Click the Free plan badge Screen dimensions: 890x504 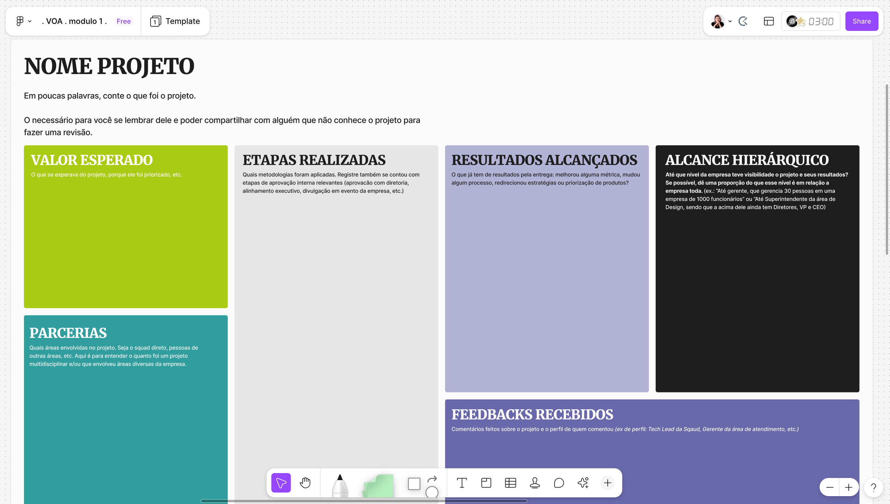point(124,21)
